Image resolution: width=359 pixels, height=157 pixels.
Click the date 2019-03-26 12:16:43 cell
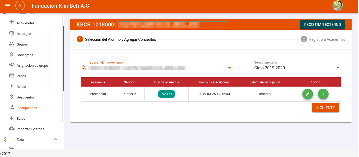click(x=214, y=94)
